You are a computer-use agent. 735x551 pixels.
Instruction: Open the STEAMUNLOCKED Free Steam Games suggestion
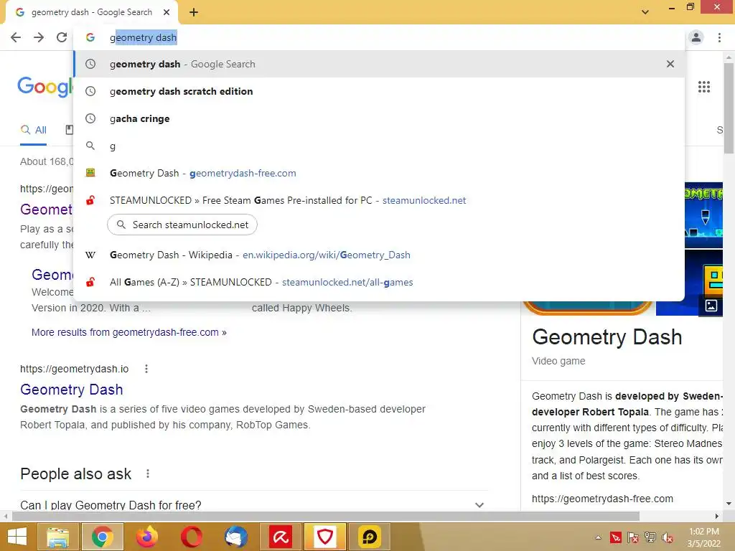pos(379,200)
